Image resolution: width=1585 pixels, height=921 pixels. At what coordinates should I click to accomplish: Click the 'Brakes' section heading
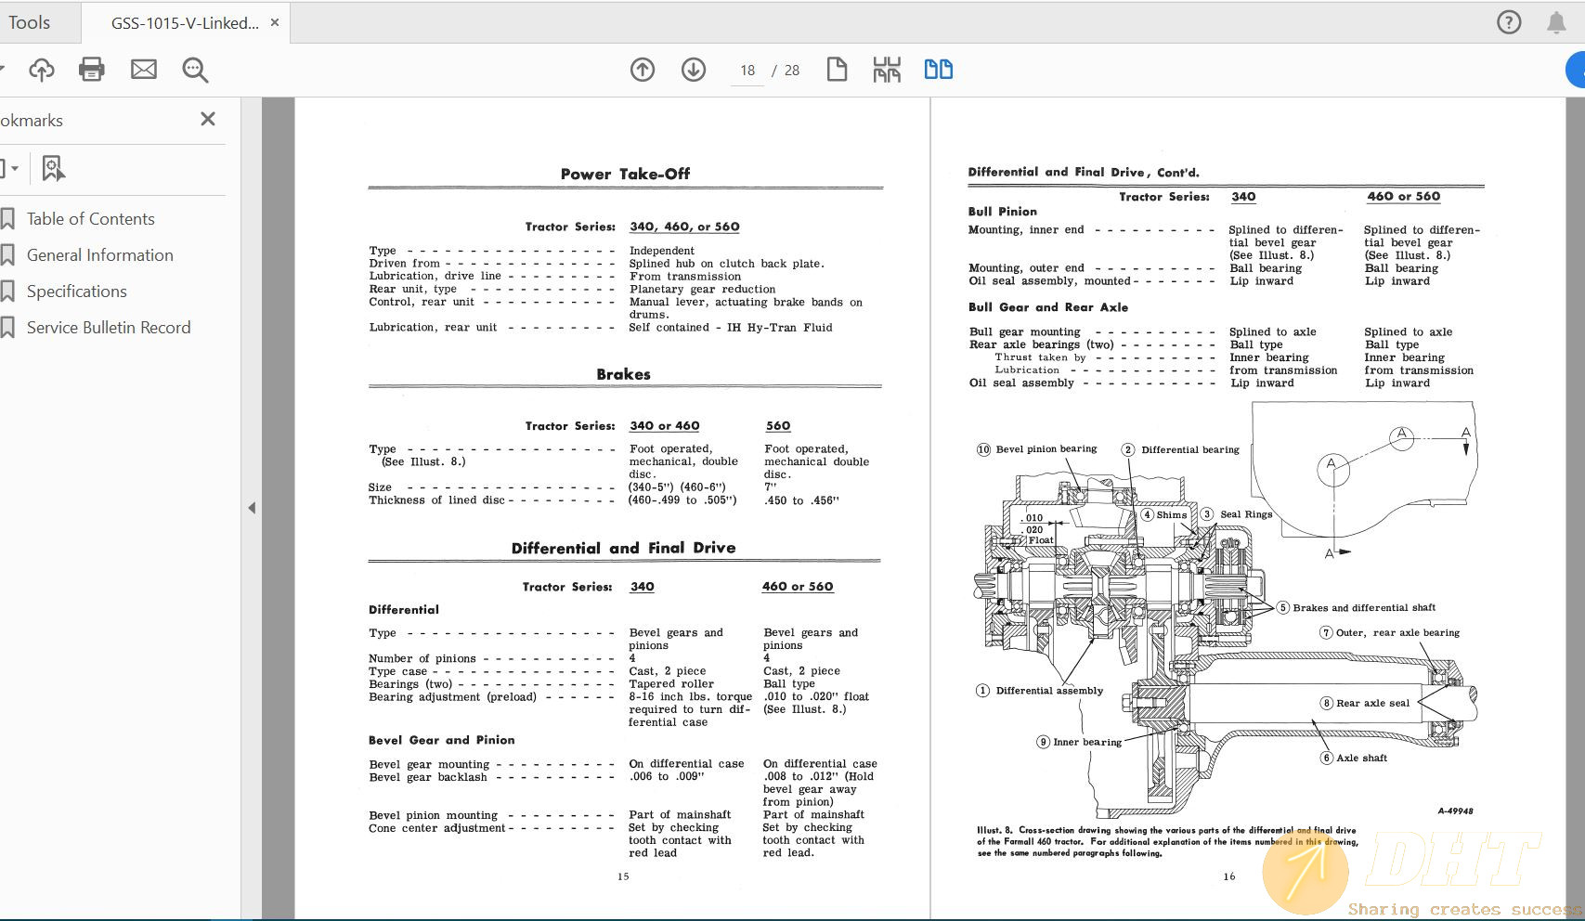[623, 374]
